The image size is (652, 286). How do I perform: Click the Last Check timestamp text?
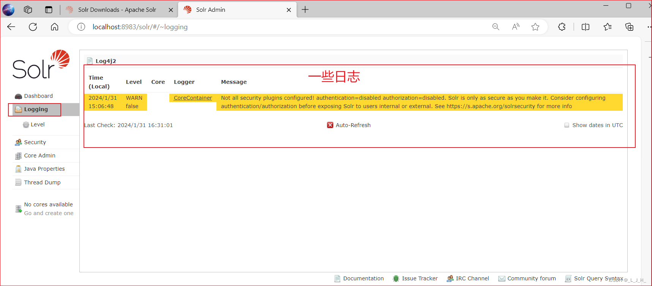pos(128,125)
